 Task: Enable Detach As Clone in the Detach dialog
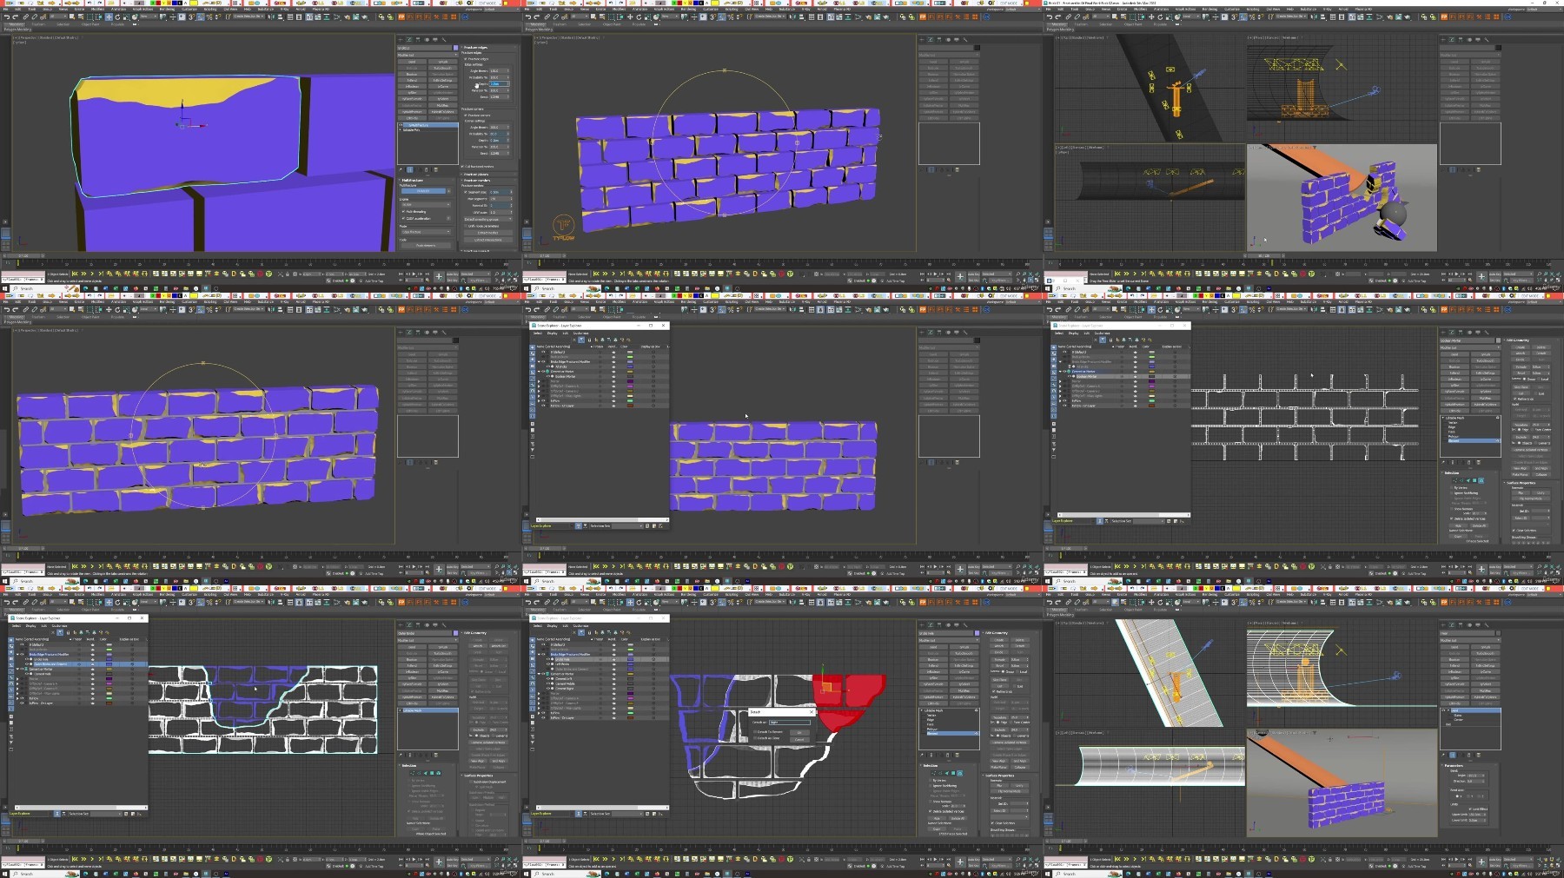(756, 738)
